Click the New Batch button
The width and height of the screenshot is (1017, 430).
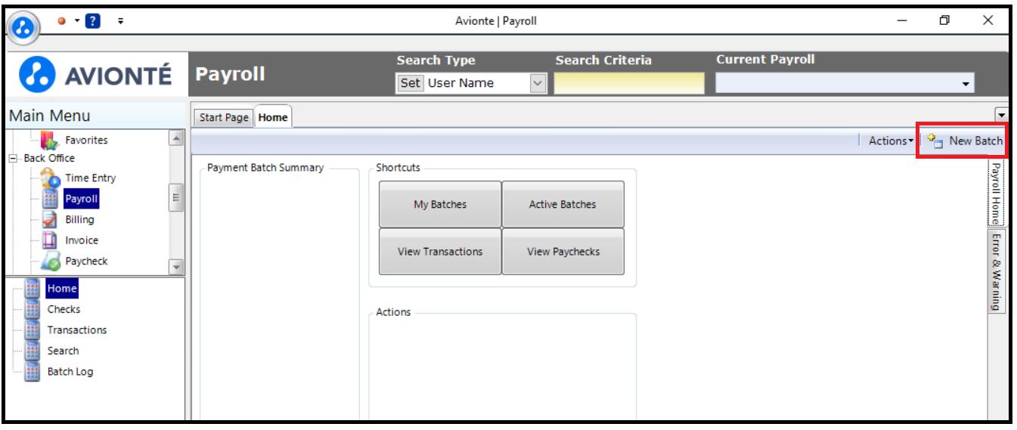(964, 141)
